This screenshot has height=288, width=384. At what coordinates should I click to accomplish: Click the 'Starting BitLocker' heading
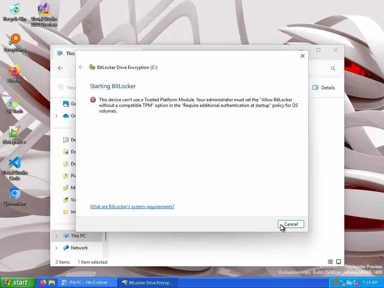pos(112,86)
